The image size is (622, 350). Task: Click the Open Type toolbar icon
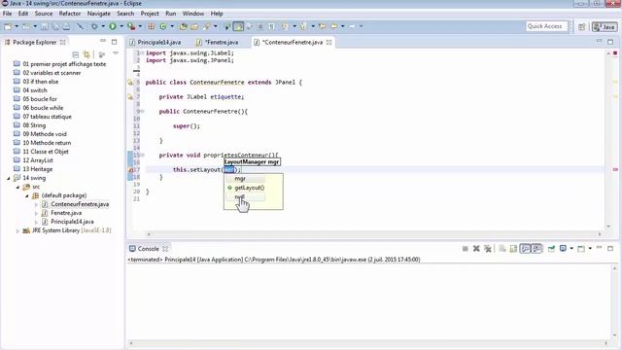click(x=183, y=26)
